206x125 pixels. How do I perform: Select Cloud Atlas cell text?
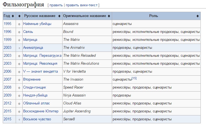tap(72, 103)
